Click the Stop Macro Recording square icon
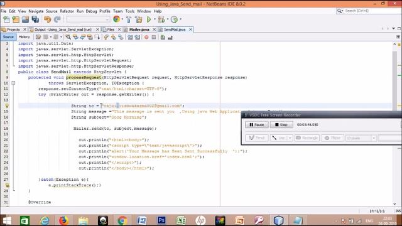This screenshot has width=402, height=226. 154,38
